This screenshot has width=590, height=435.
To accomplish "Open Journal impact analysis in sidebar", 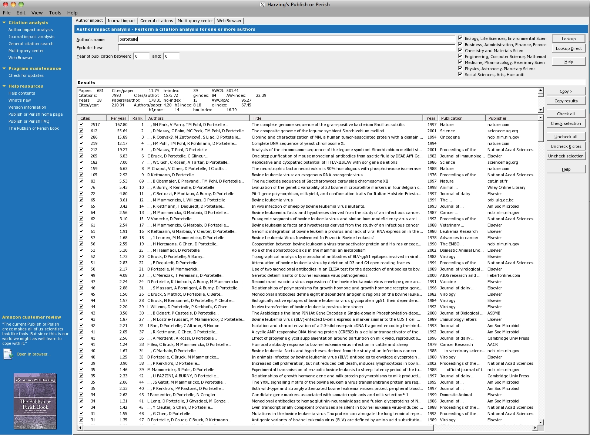I will (31, 37).
